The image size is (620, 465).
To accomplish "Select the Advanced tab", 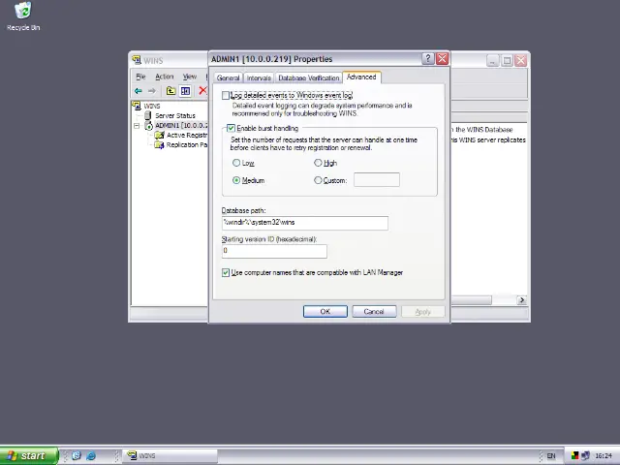I will point(361,77).
